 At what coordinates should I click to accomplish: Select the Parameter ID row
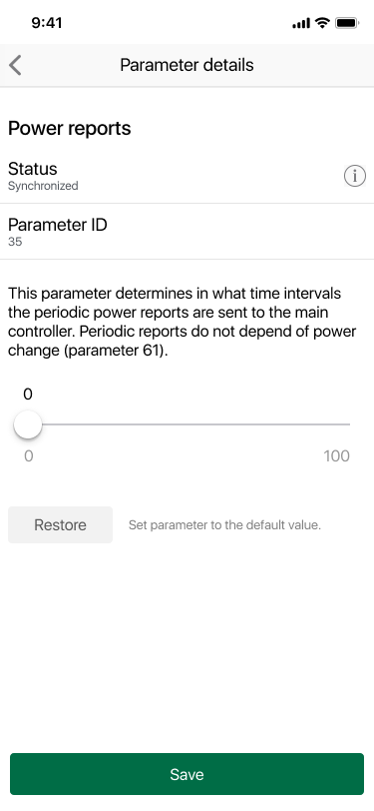pos(187,232)
